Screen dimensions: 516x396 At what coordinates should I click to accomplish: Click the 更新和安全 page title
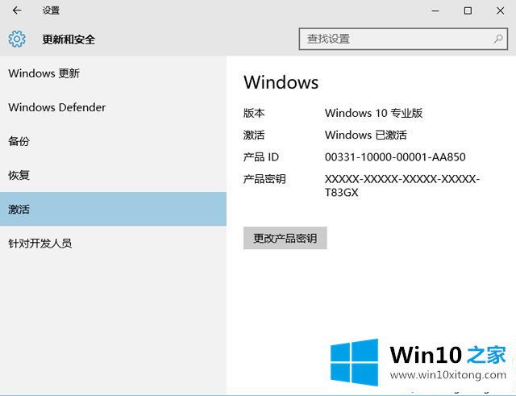69,40
